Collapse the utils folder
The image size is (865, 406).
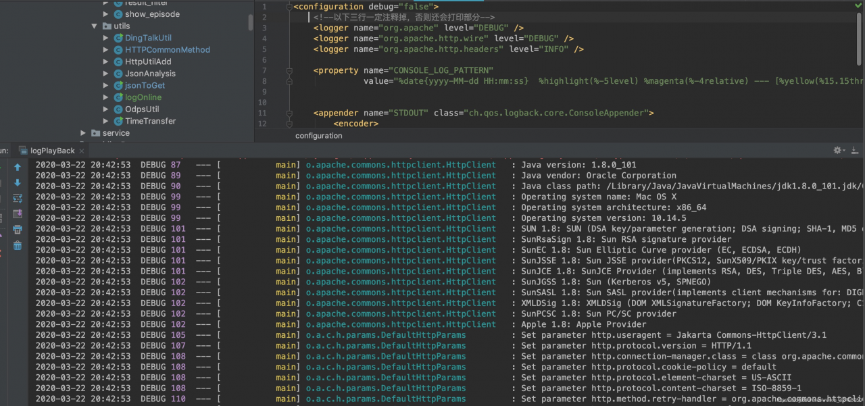coord(95,26)
